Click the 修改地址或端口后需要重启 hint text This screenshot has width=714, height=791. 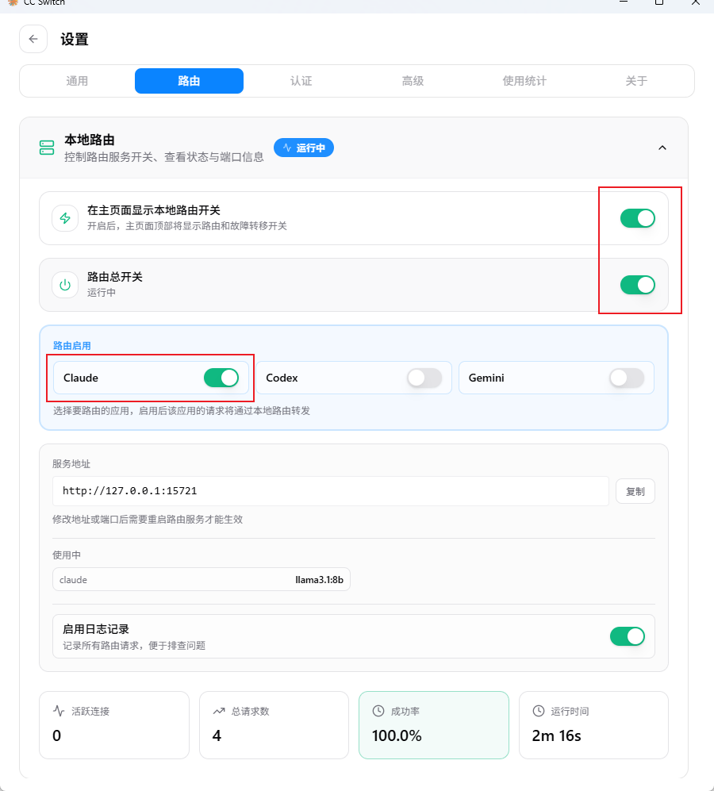point(148,519)
